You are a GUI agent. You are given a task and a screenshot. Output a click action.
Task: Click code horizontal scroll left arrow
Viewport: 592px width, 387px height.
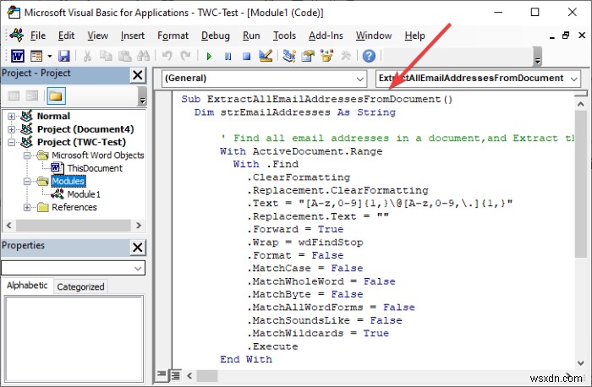pos(189,376)
